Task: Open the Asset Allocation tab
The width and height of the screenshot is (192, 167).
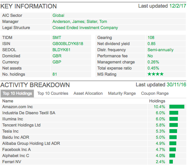Action: click(x=88, y=94)
